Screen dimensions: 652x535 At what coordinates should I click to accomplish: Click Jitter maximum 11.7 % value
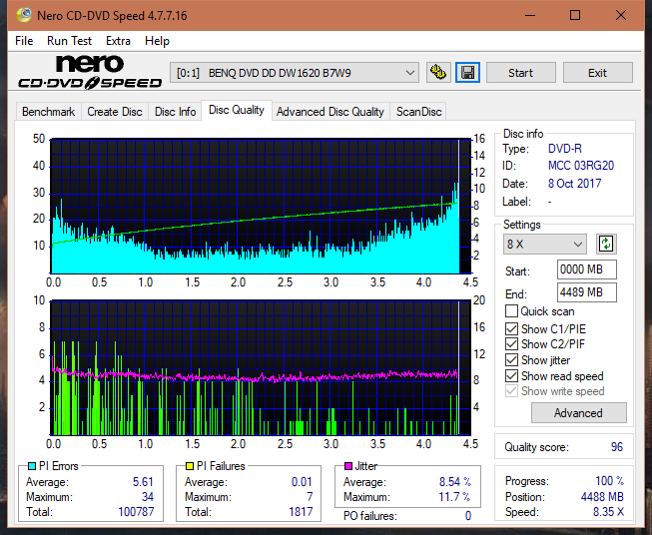[455, 497]
